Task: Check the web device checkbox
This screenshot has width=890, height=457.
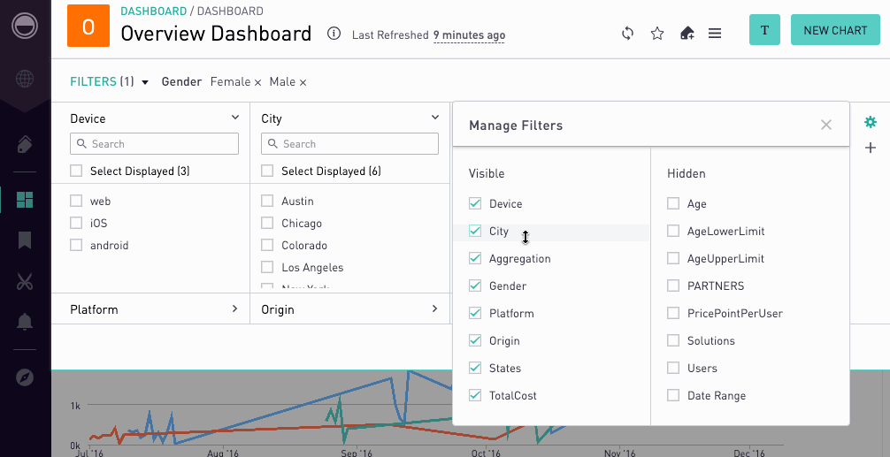Action: pyautogui.click(x=76, y=201)
